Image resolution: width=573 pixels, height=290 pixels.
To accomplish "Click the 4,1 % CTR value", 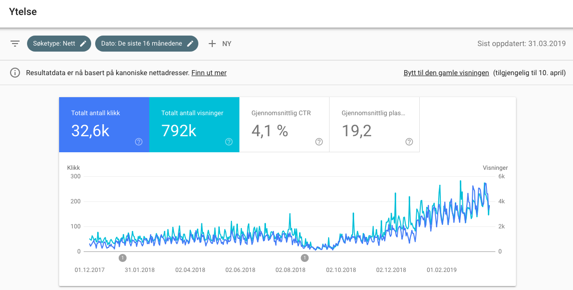I will [x=269, y=130].
